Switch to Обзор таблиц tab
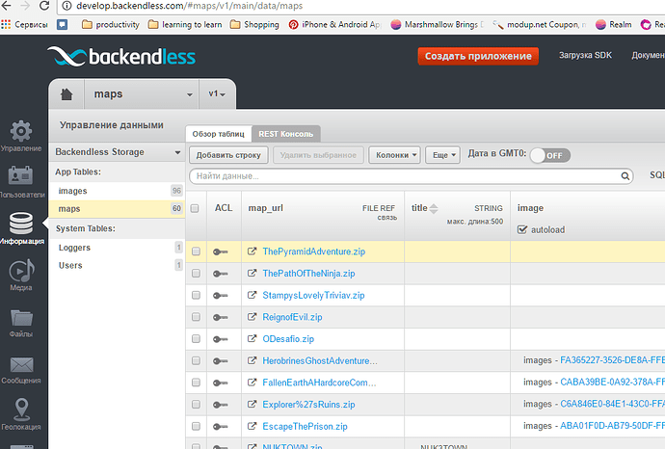Screen dimensions: 665x449 pos(219,134)
